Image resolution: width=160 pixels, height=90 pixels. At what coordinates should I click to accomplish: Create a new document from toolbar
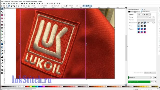pos(1,3)
